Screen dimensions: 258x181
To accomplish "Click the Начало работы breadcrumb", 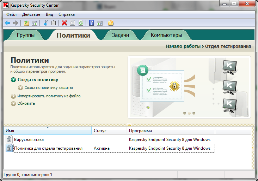I will pos(183,46).
